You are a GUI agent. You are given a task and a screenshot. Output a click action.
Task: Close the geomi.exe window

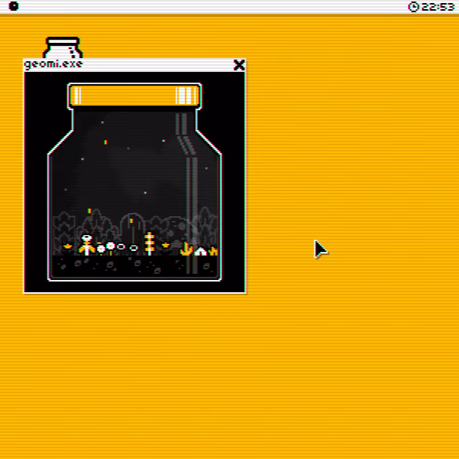coord(239,65)
